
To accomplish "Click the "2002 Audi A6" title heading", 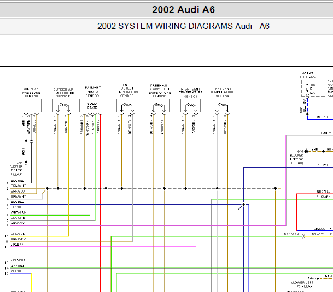I will [x=183, y=10].
